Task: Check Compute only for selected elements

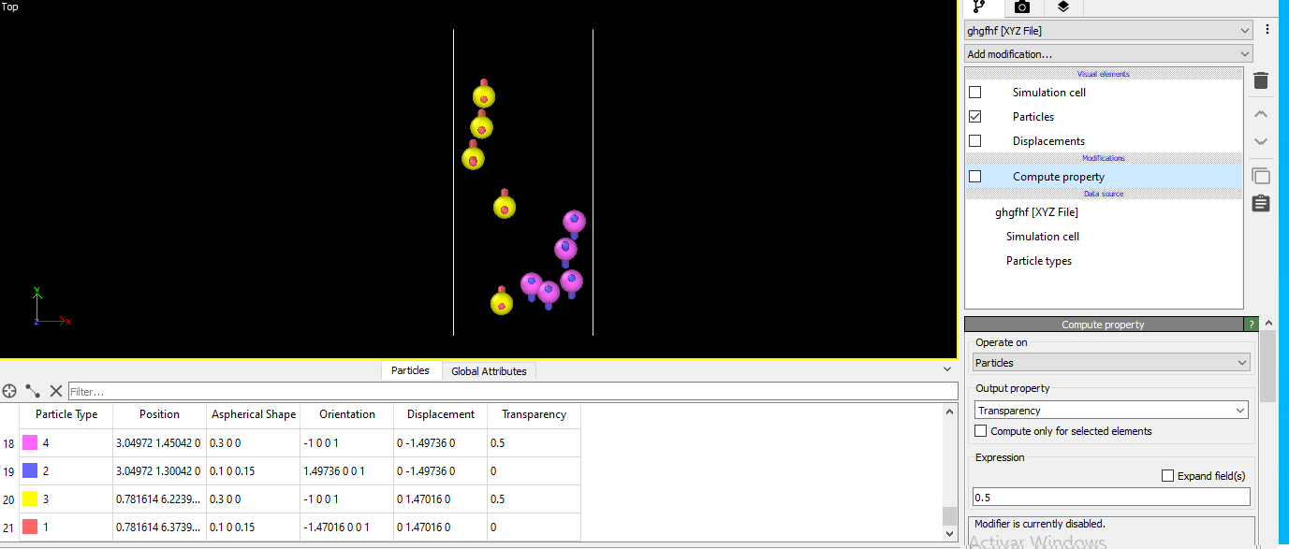Action: [981, 430]
